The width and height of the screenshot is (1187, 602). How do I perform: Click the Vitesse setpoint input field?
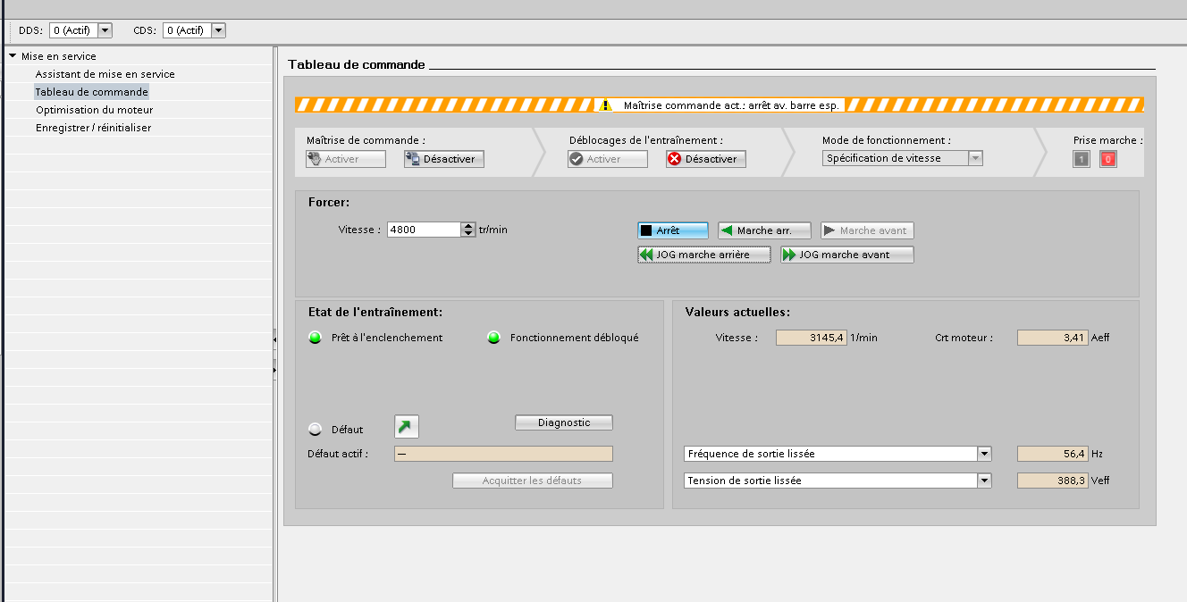[x=424, y=230]
